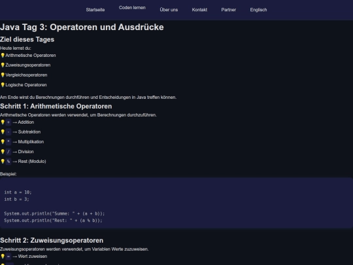This screenshot has width=353, height=265.
Task: Click the minus operator code badge
Action: coord(8,132)
